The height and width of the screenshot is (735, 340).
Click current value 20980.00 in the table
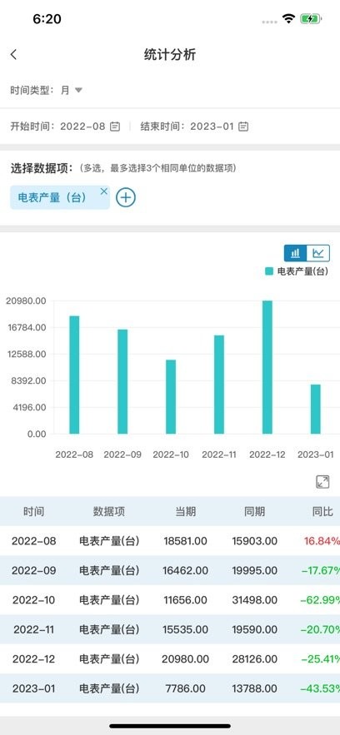tap(186, 659)
